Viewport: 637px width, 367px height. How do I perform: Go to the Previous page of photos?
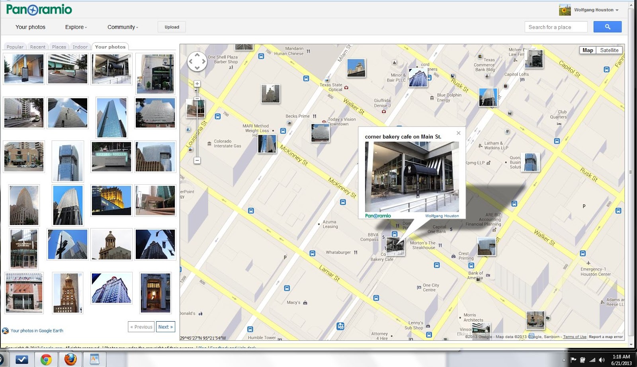pyautogui.click(x=141, y=327)
